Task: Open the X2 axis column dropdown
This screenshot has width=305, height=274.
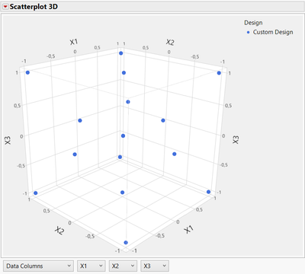Action: point(123,266)
